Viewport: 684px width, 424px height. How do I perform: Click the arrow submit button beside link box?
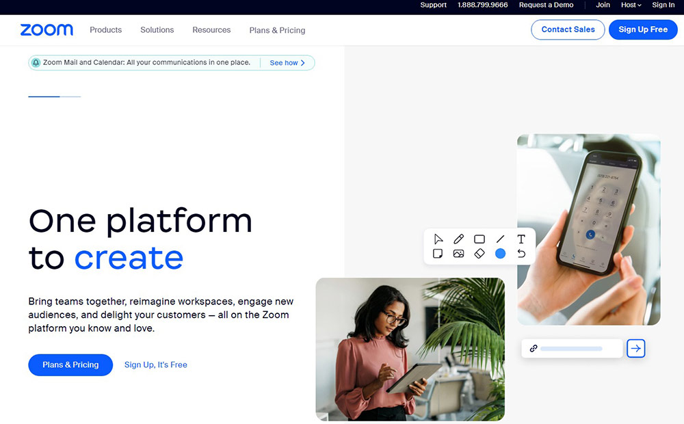tap(635, 349)
